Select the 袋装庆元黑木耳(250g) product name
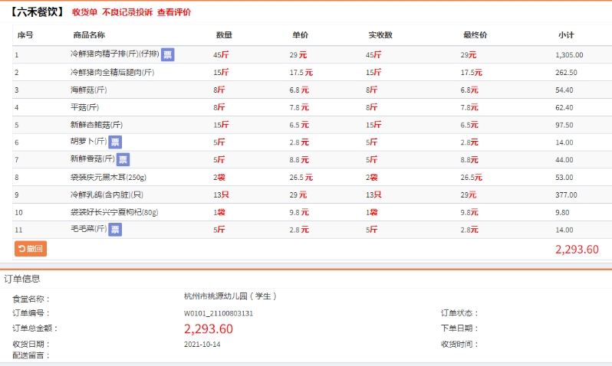Viewport: 612px width, 366px height. (108, 178)
